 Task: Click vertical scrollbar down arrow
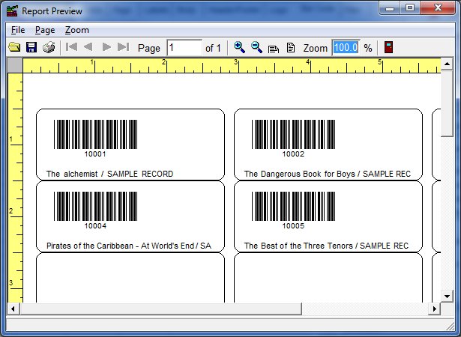click(447, 297)
